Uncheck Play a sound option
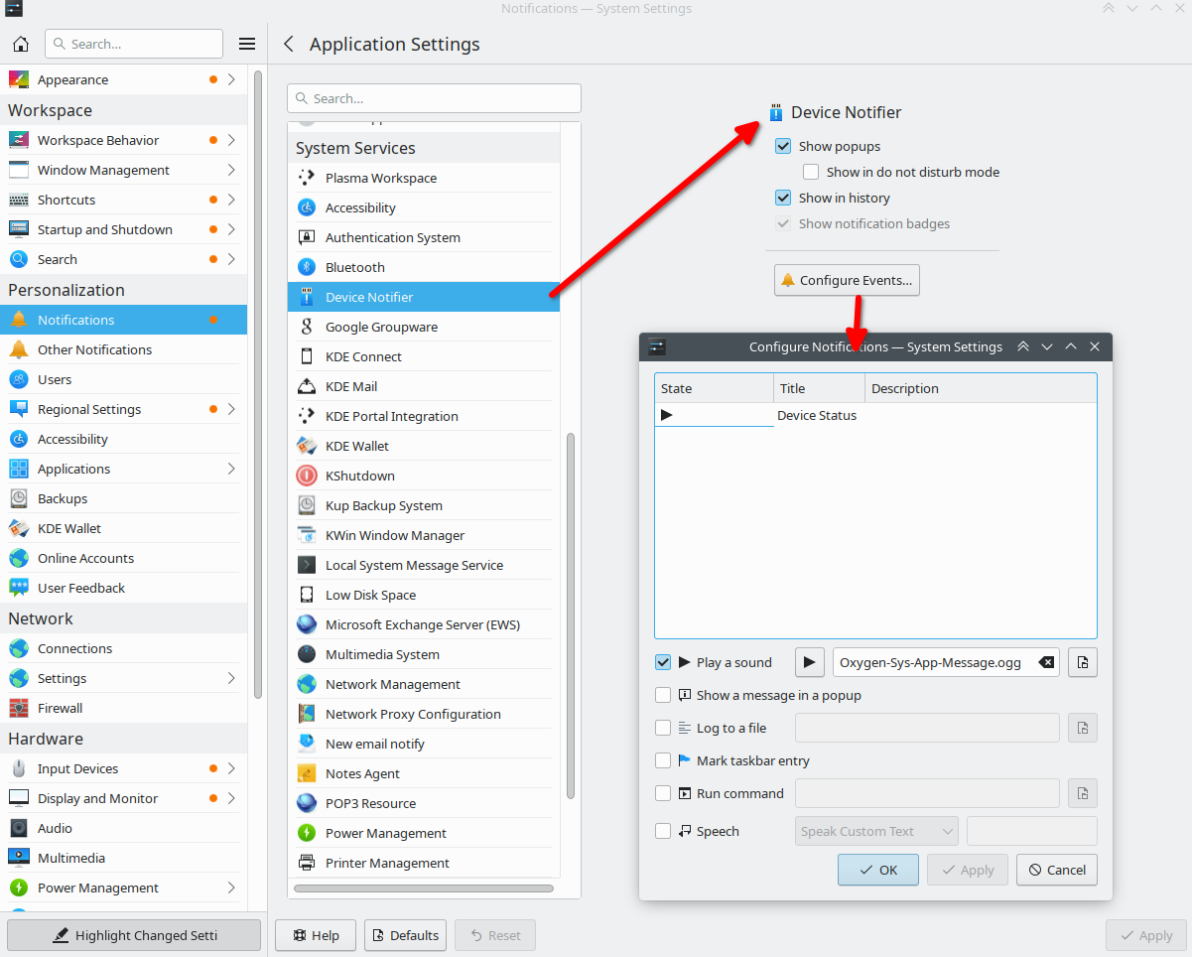 coord(663,662)
